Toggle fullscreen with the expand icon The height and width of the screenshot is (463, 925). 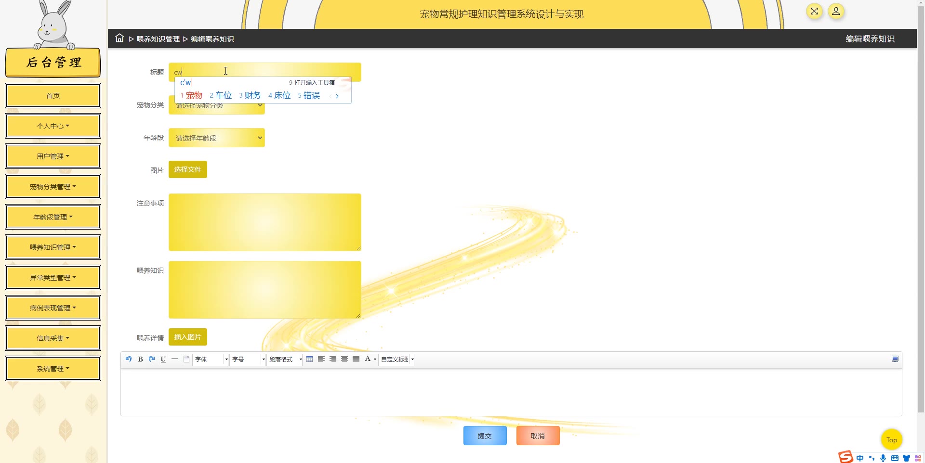[814, 11]
